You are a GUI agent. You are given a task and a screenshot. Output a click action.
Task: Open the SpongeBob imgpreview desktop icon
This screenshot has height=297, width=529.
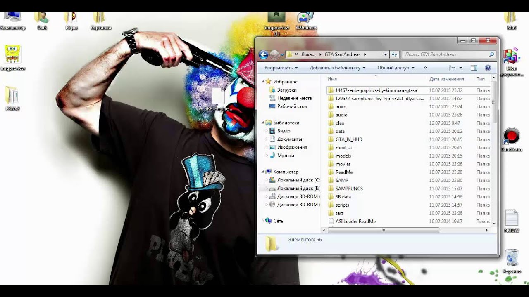click(13, 58)
